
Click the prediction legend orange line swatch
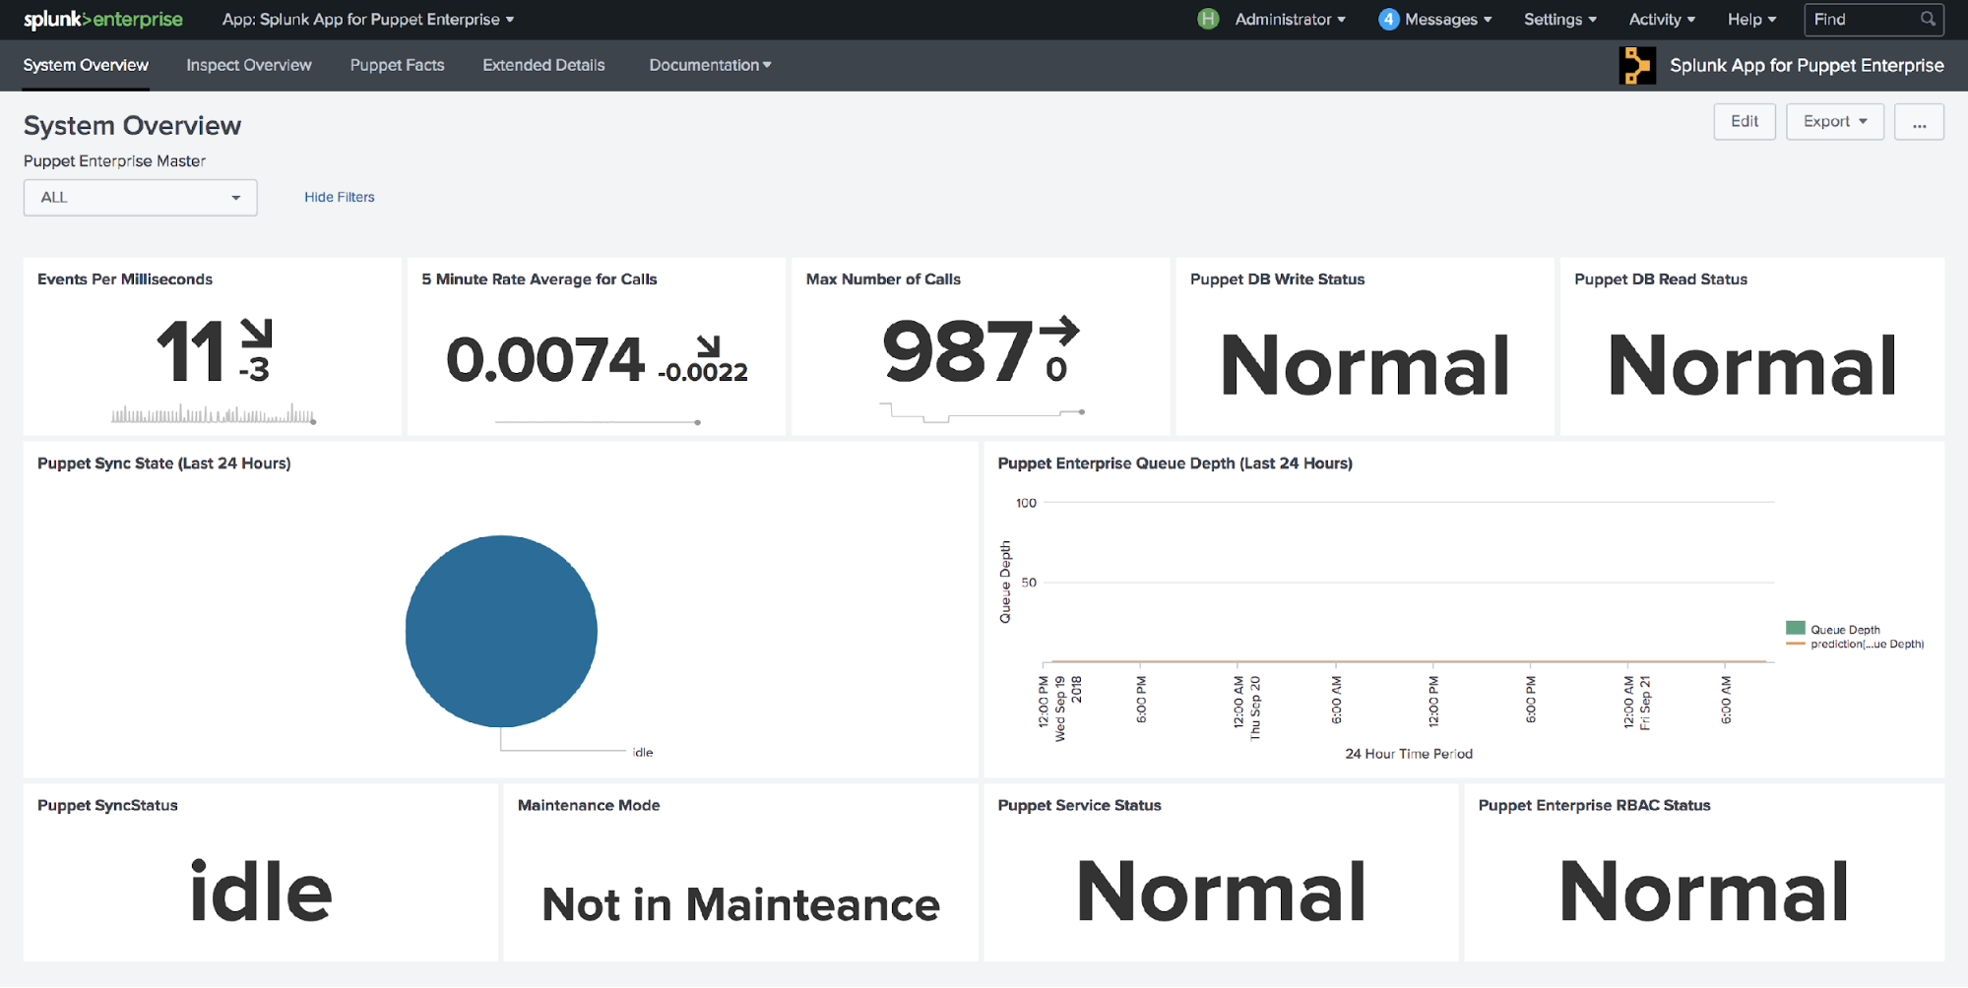pos(1796,644)
